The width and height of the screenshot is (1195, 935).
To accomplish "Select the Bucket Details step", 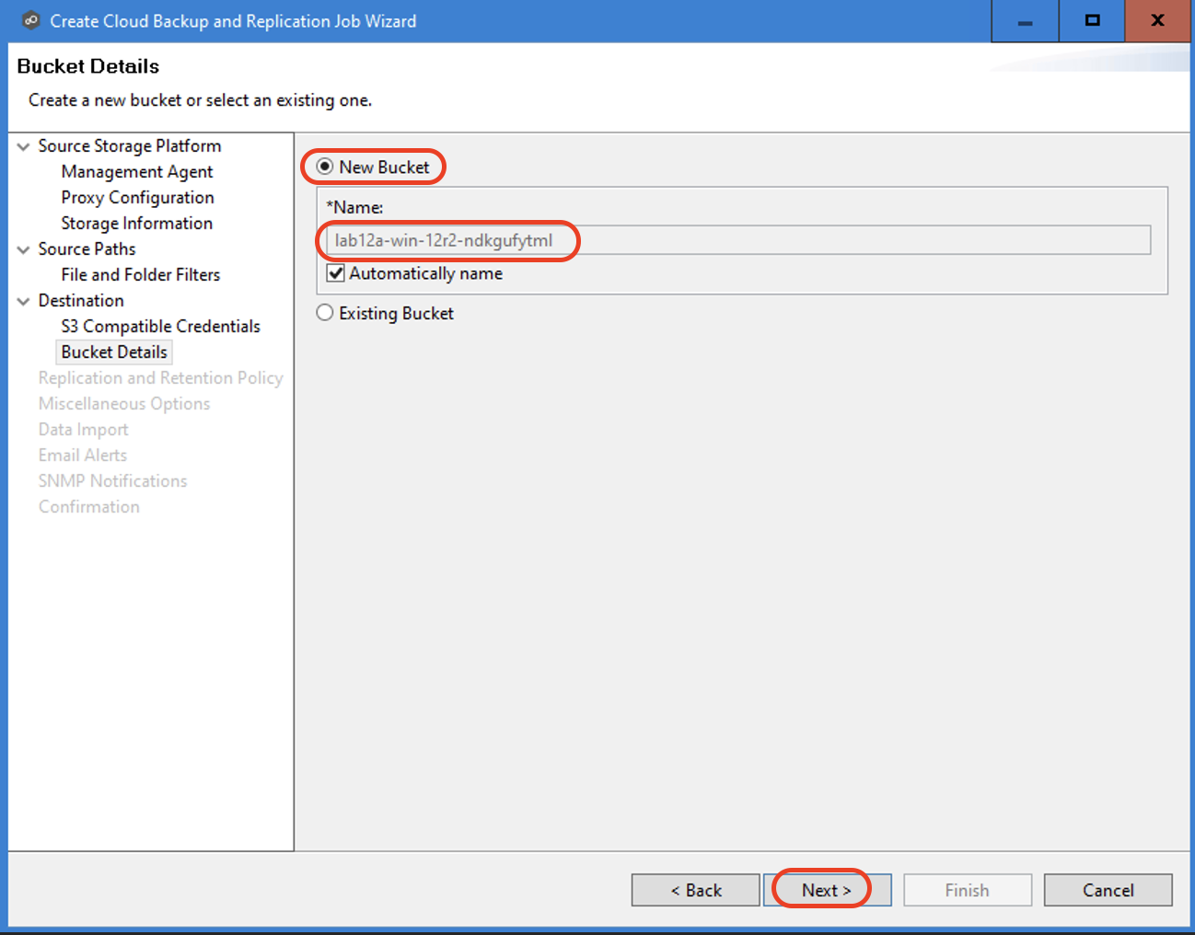I will point(114,352).
